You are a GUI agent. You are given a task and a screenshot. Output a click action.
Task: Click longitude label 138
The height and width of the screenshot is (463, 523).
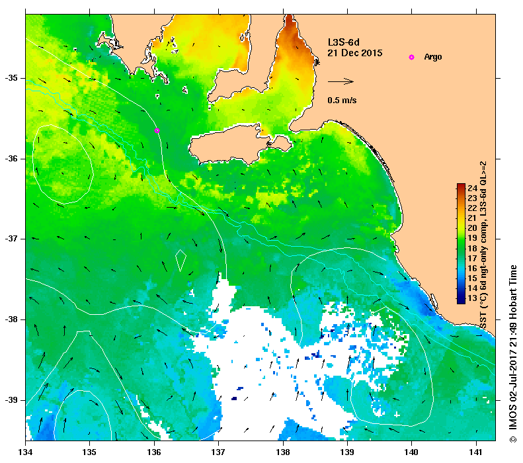click(283, 452)
